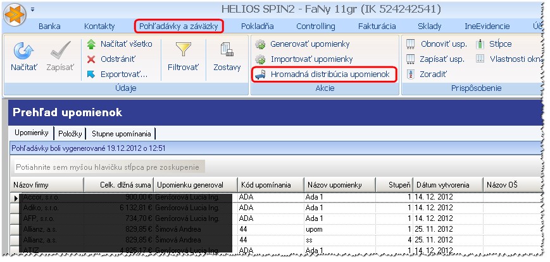Viewport: 550px width, 262px height.
Task: Click the Zoradiť sort icon
Action: pyautogui.click(x=410, y=74)
